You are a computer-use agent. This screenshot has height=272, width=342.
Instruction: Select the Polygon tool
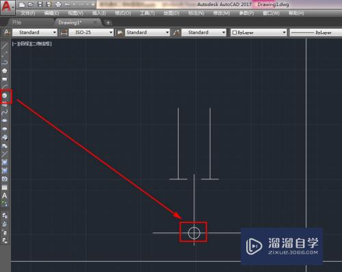click(5, 71)
